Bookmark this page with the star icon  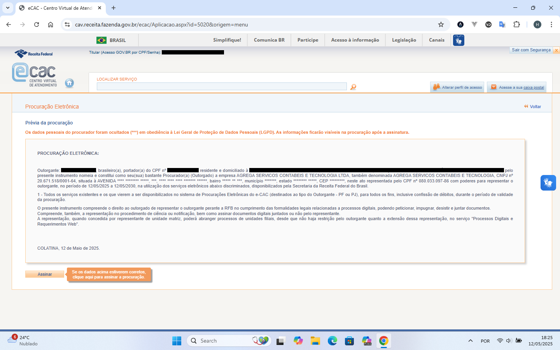[x=441, y=24]
